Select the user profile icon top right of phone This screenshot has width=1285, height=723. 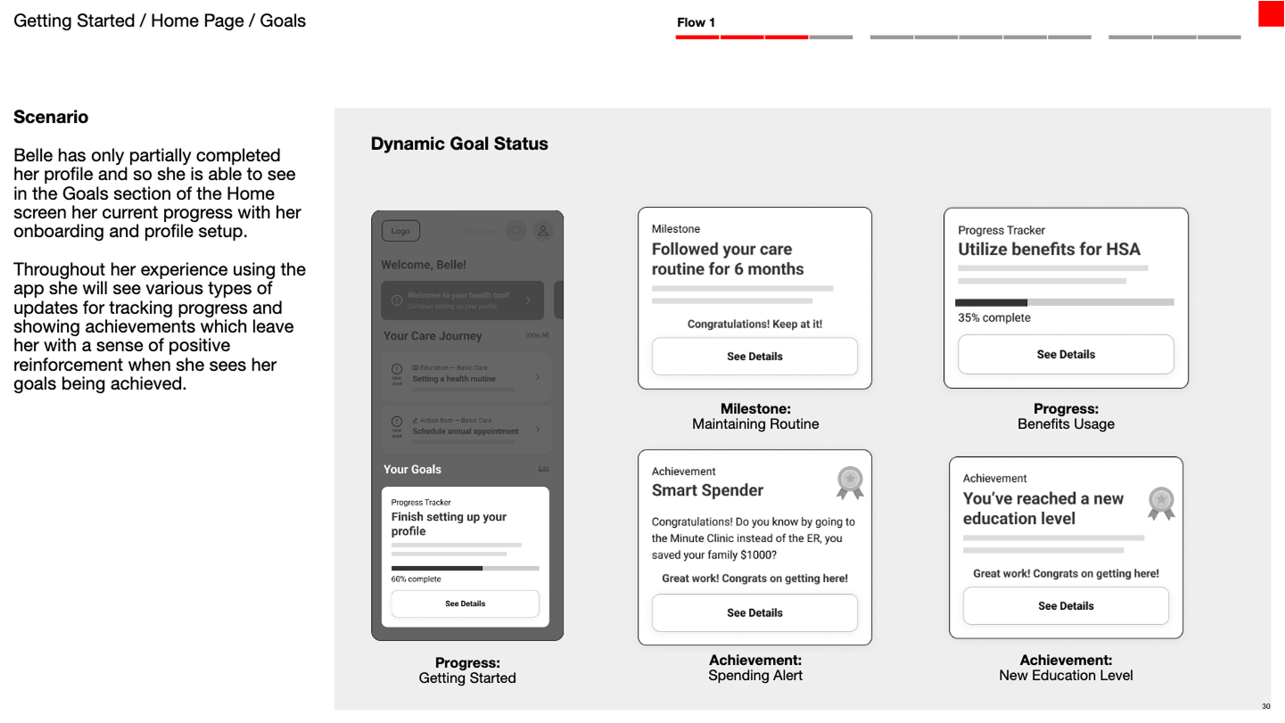542,231
